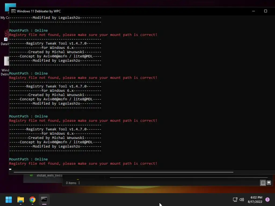
Task: Click the last 'MountPath : Online' line
Action: click(x=28, y=159)
